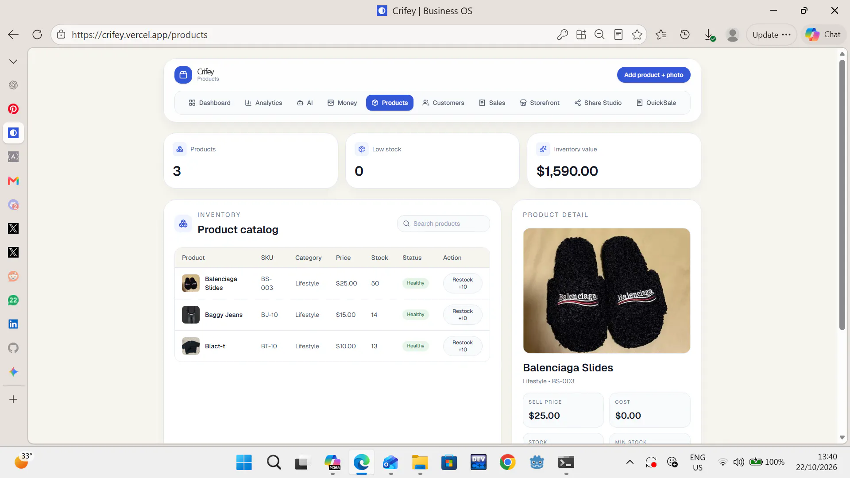850x478 pixels.
Task: Add a new sidebar app with plus icon
Action: pos(13,399)
